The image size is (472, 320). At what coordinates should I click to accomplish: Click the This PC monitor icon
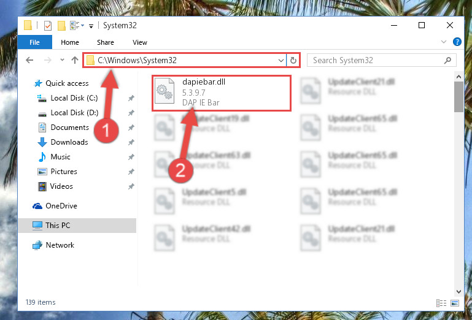pos(37,226)
